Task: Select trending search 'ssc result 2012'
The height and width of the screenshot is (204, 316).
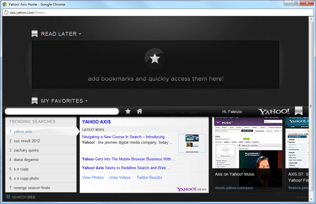Action: coord(41,141)
